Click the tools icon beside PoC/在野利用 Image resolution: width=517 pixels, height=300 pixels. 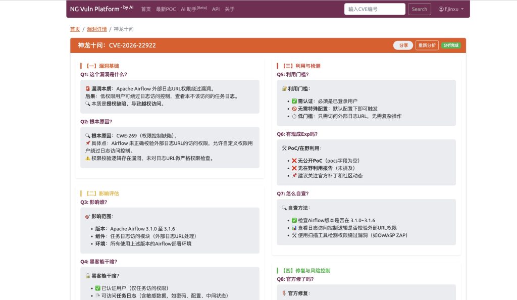[284, 148]
